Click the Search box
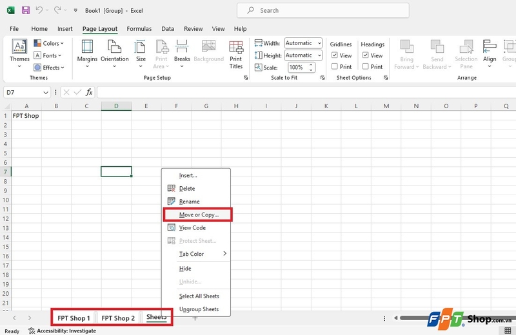516x335 pixels. click(323, 10)
